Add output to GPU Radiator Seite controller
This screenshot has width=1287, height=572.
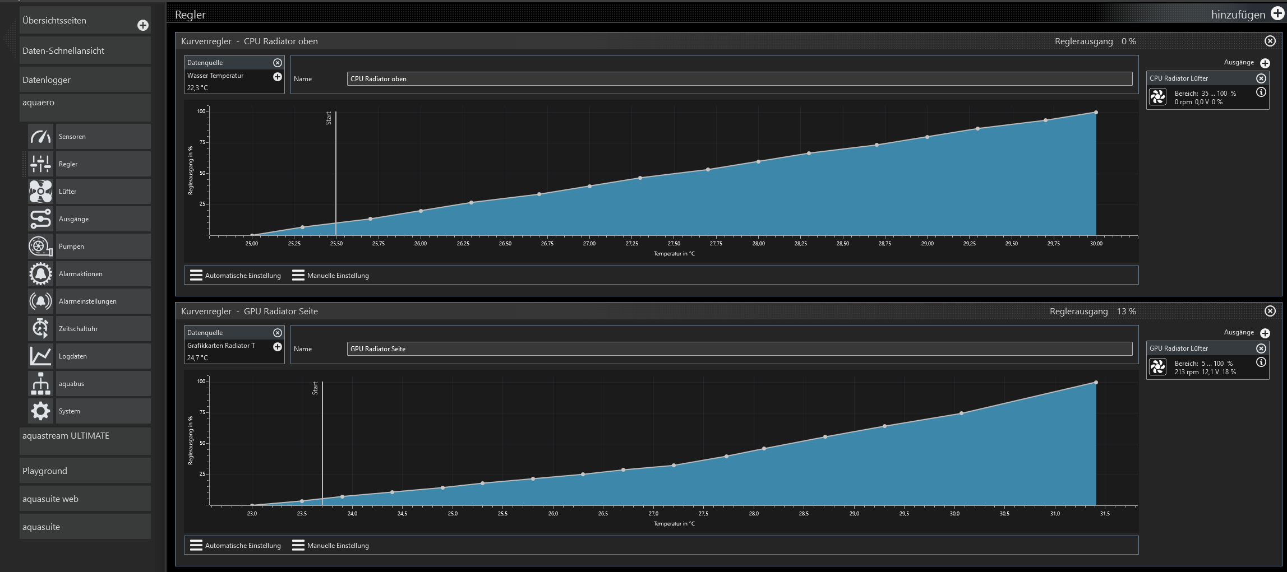click(x=1265, y=333)
